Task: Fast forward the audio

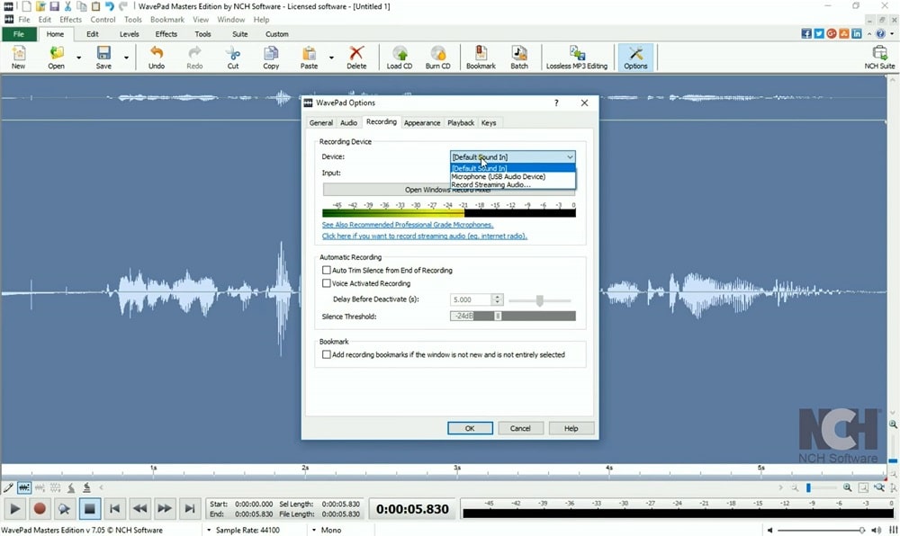Action: [x=165, y=508]
